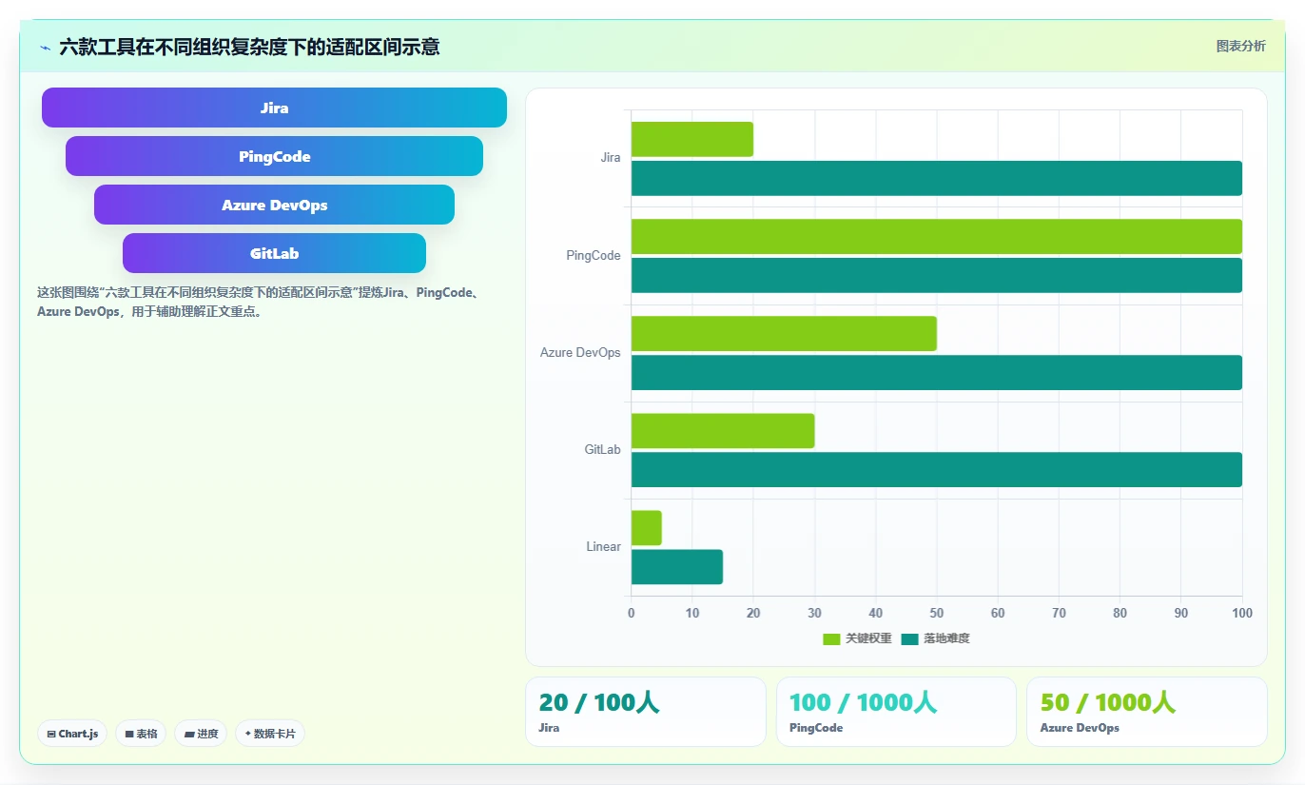This screenshot has height=785, width=1305.
Task: Click PingCode's light green 关键权重 bar
Action: pos(937,236)
